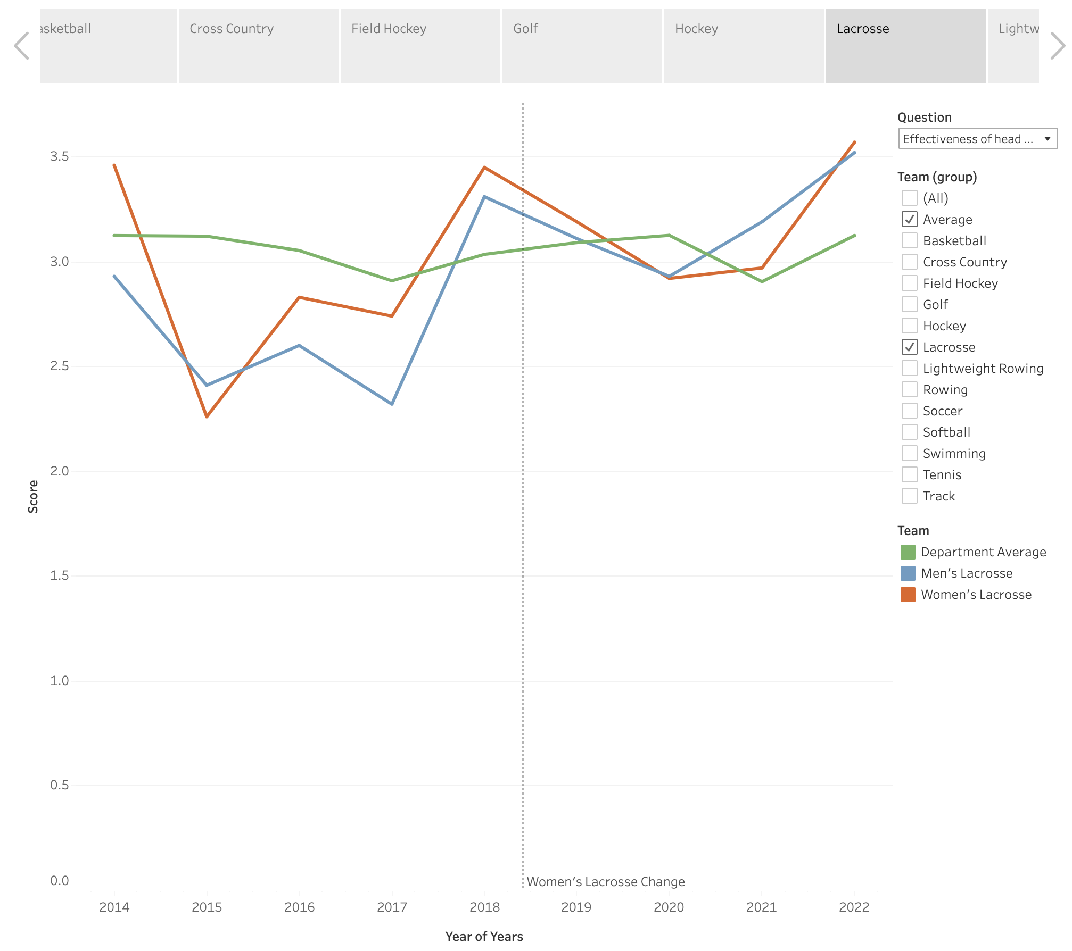The image size is (1072, 951).
Task: Click the right story navigation arrow
Action: [x=1057, y=46]
